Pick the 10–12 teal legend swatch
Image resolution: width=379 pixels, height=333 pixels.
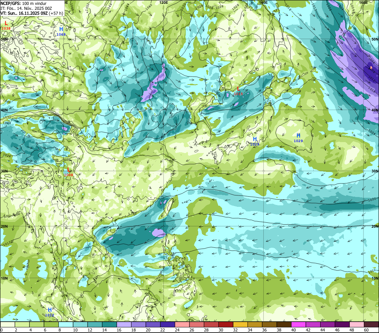tap(80, 324)
